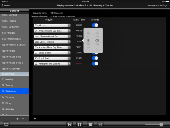Image resolution: width=170 pixels, height=128 pixels.
Task: Edit the 03_Wednesday sequence name field
Action: point(57,13)
